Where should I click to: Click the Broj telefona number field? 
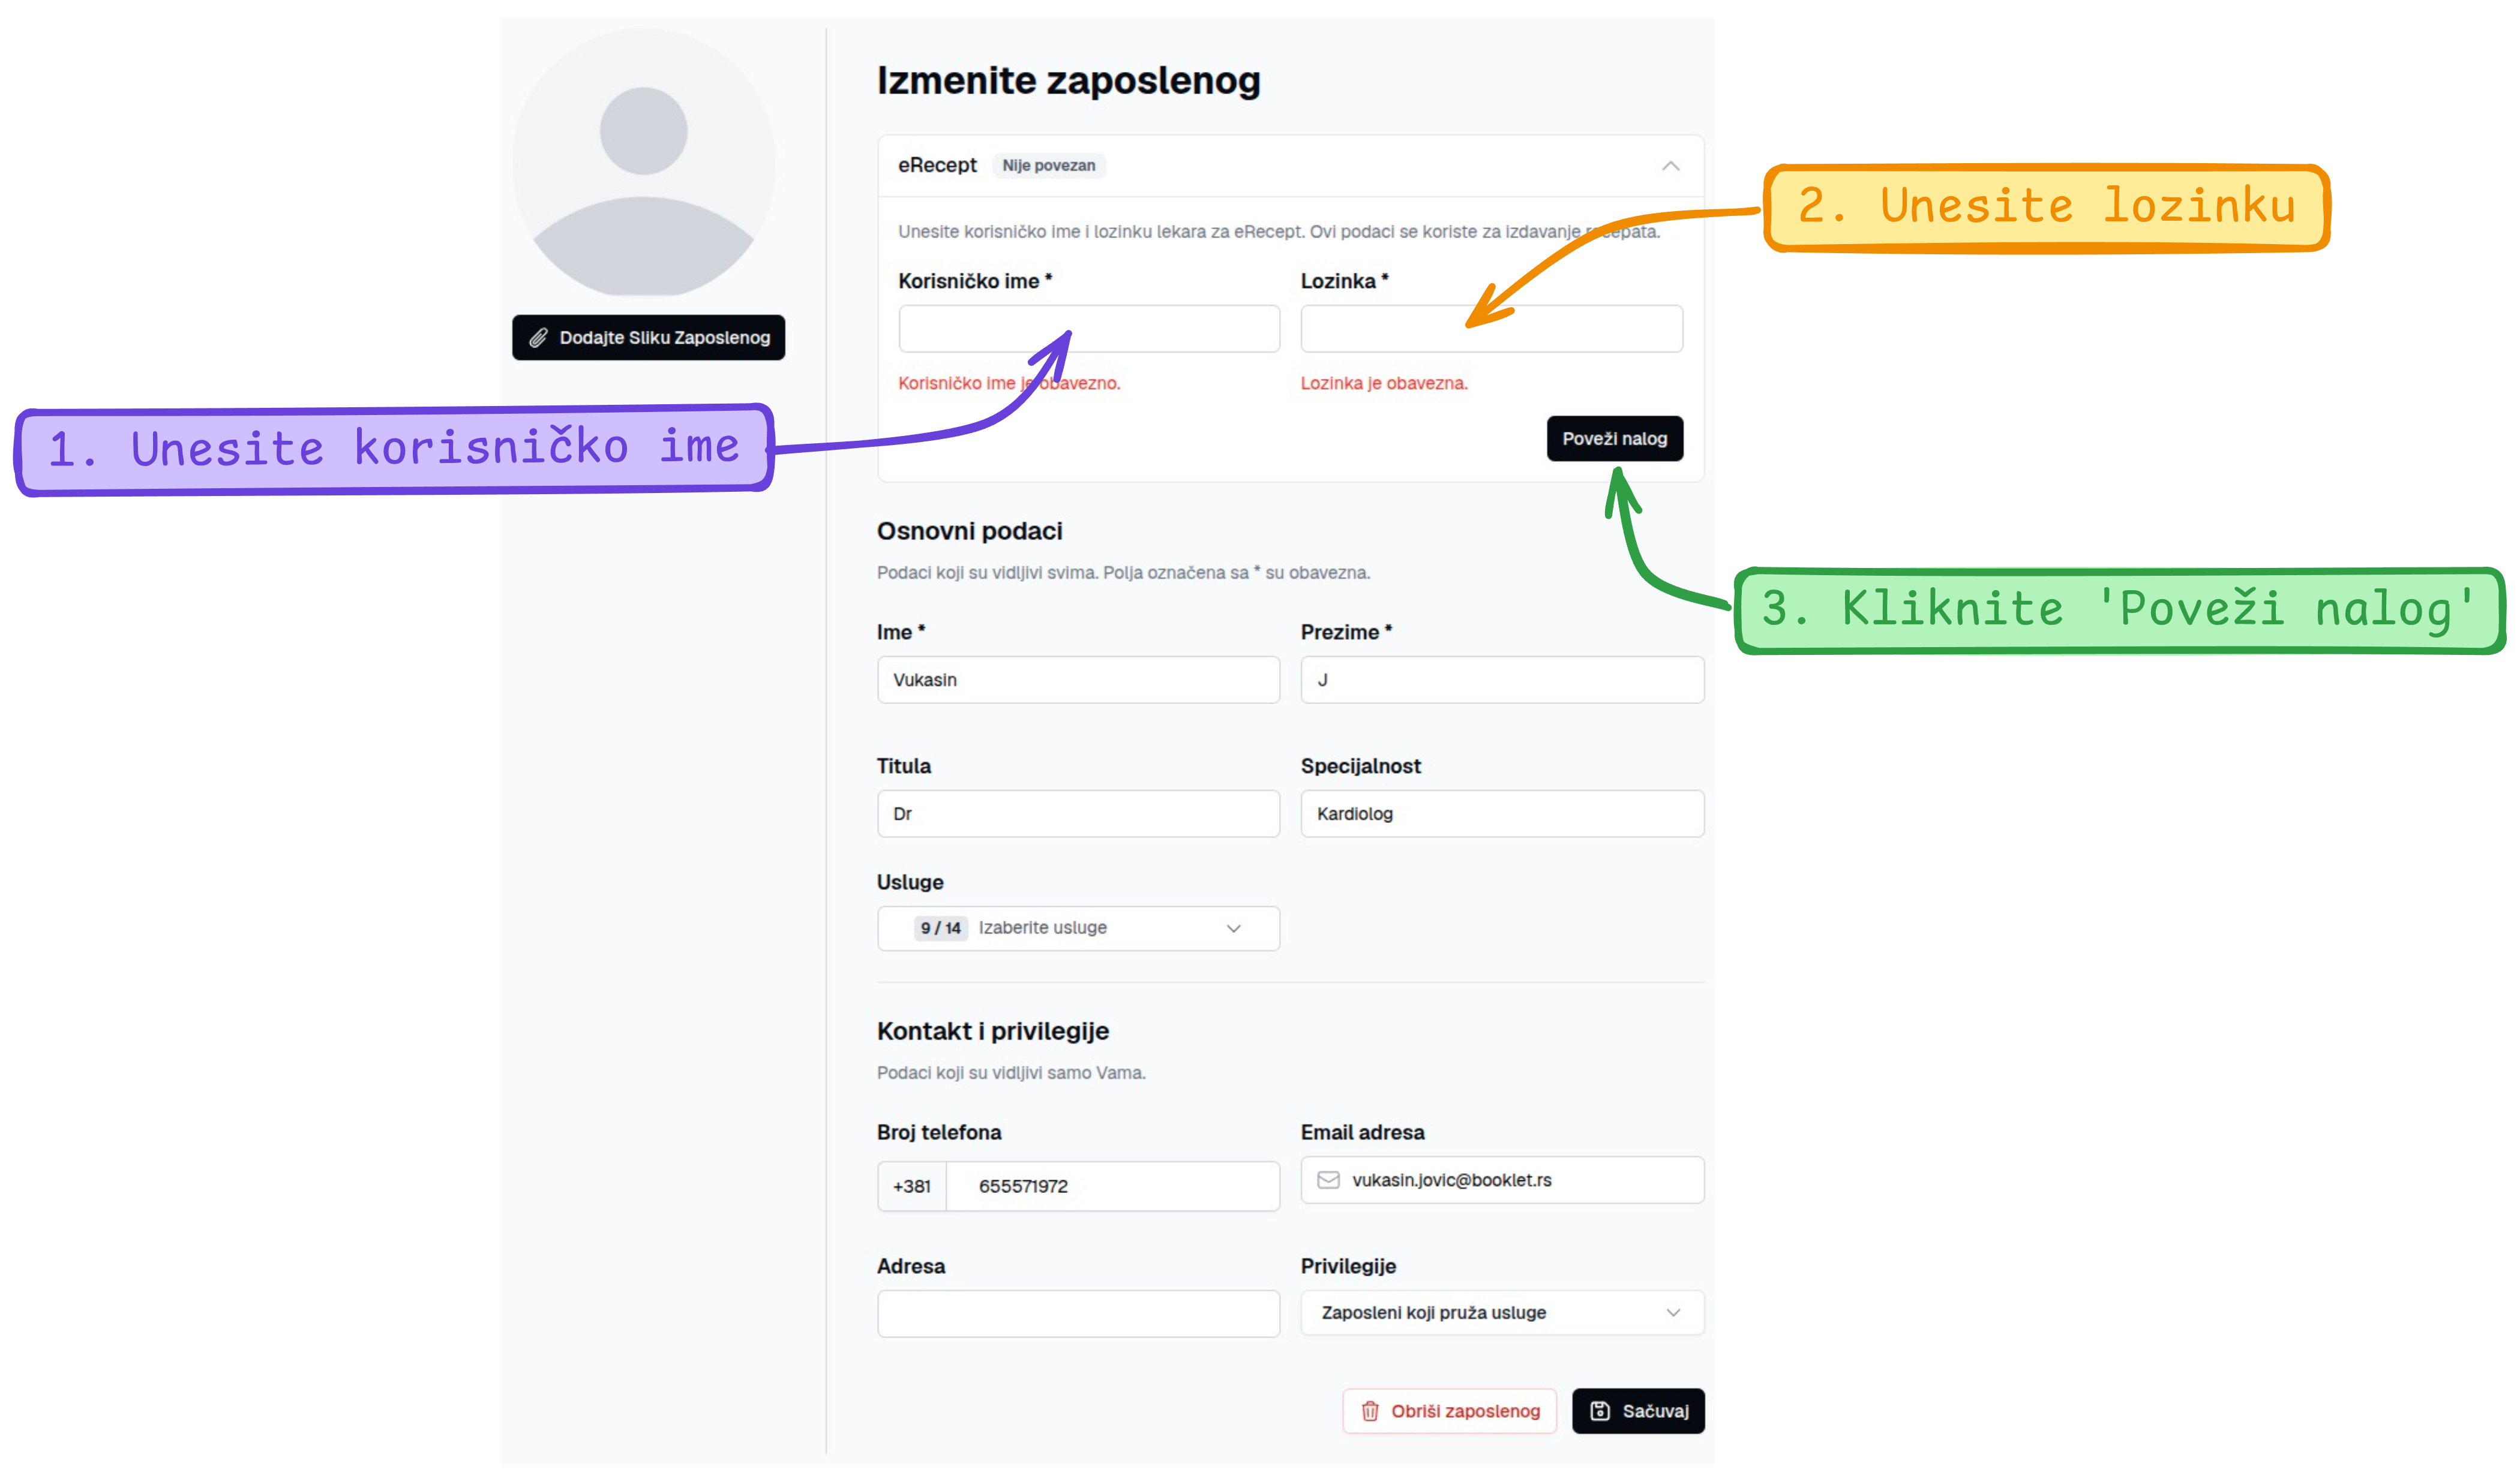tap(1112, 1186)
